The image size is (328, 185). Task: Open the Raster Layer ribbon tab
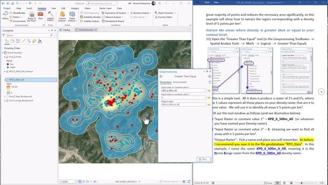pos(106,8)
